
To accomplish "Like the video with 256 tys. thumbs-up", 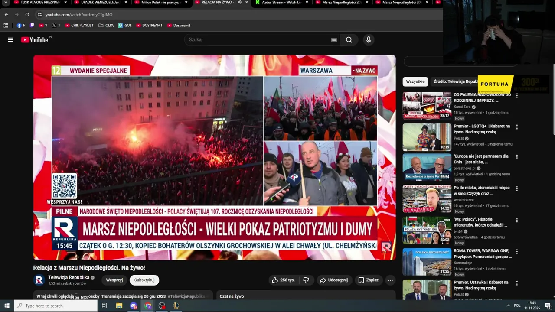I will pos(283,280).
